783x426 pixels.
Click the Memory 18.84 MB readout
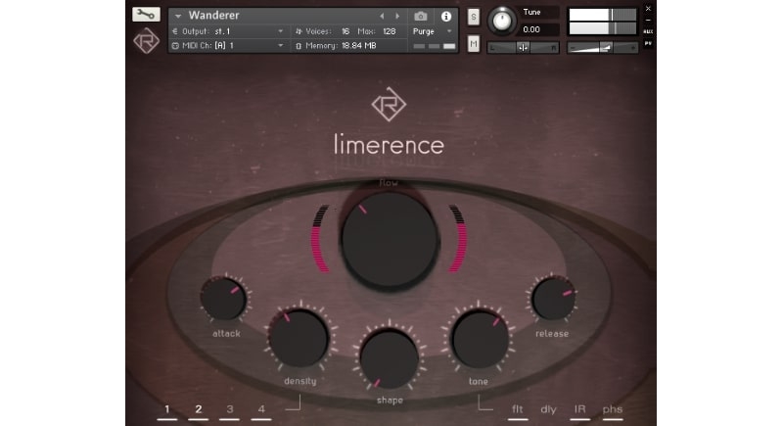(358, 46)
